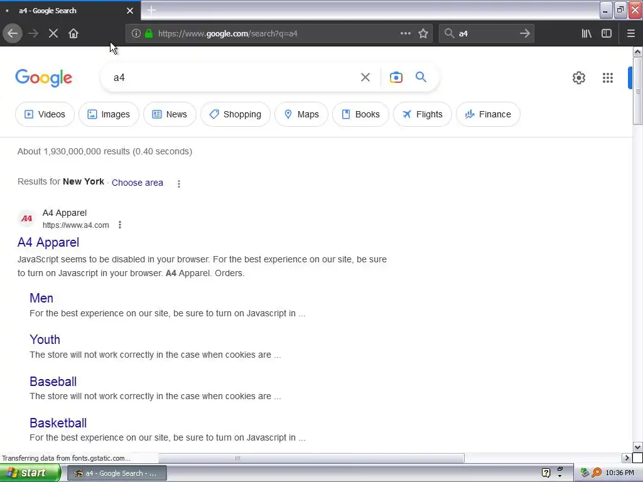Switch to Images results
This screenshot has width=643, height=482.
pyautogui.click(x=109, y=114)
